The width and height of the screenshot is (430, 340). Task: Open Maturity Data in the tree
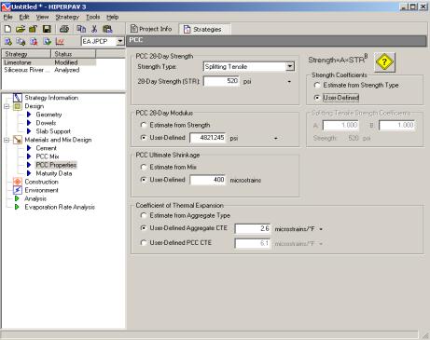click(x=54, y=173)
